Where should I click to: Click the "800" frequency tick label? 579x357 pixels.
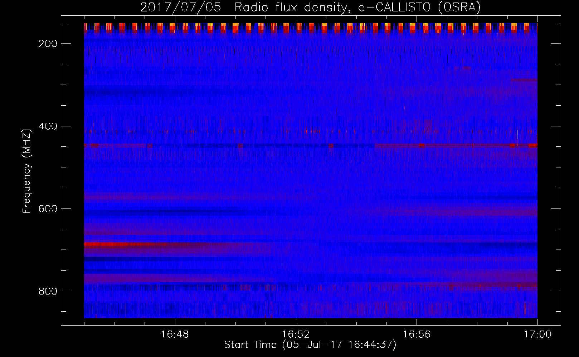pos(48,291)
